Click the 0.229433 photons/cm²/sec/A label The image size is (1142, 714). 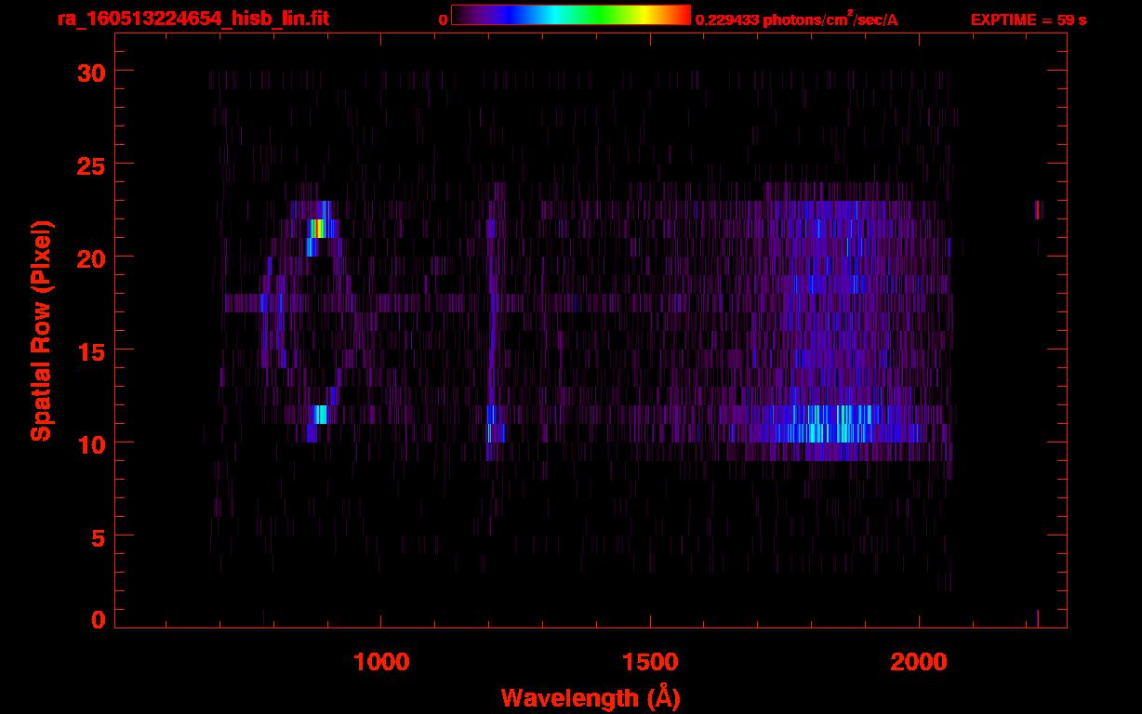[796, 20]
